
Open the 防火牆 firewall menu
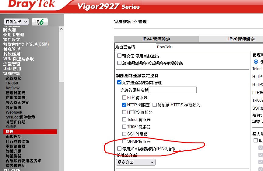pos(9,30)
